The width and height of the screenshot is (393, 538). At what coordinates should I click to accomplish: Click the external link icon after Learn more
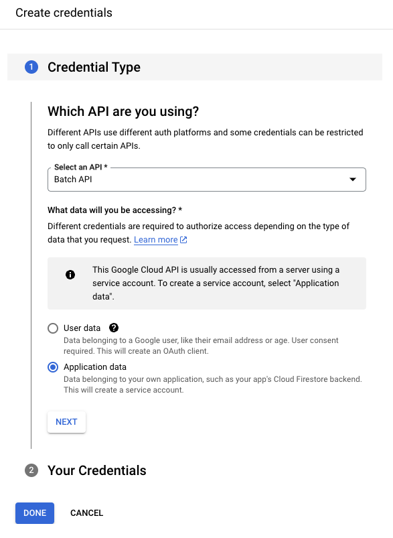click(182, 239)
